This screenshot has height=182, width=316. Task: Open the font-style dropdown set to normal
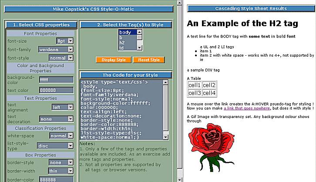click(61, 58)
